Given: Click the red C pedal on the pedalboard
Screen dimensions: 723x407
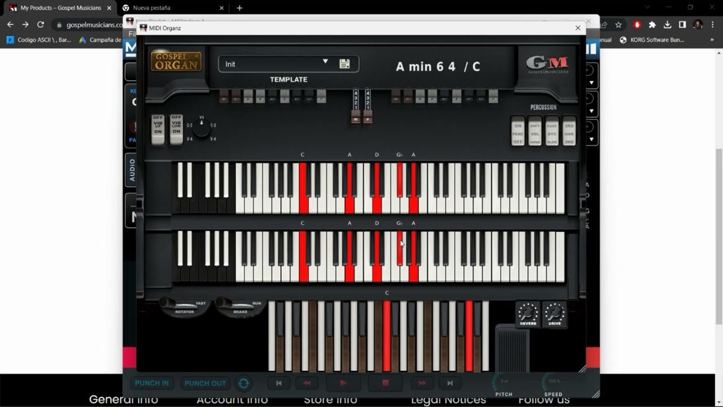Looking at the screenshot, I should [387, 336].
